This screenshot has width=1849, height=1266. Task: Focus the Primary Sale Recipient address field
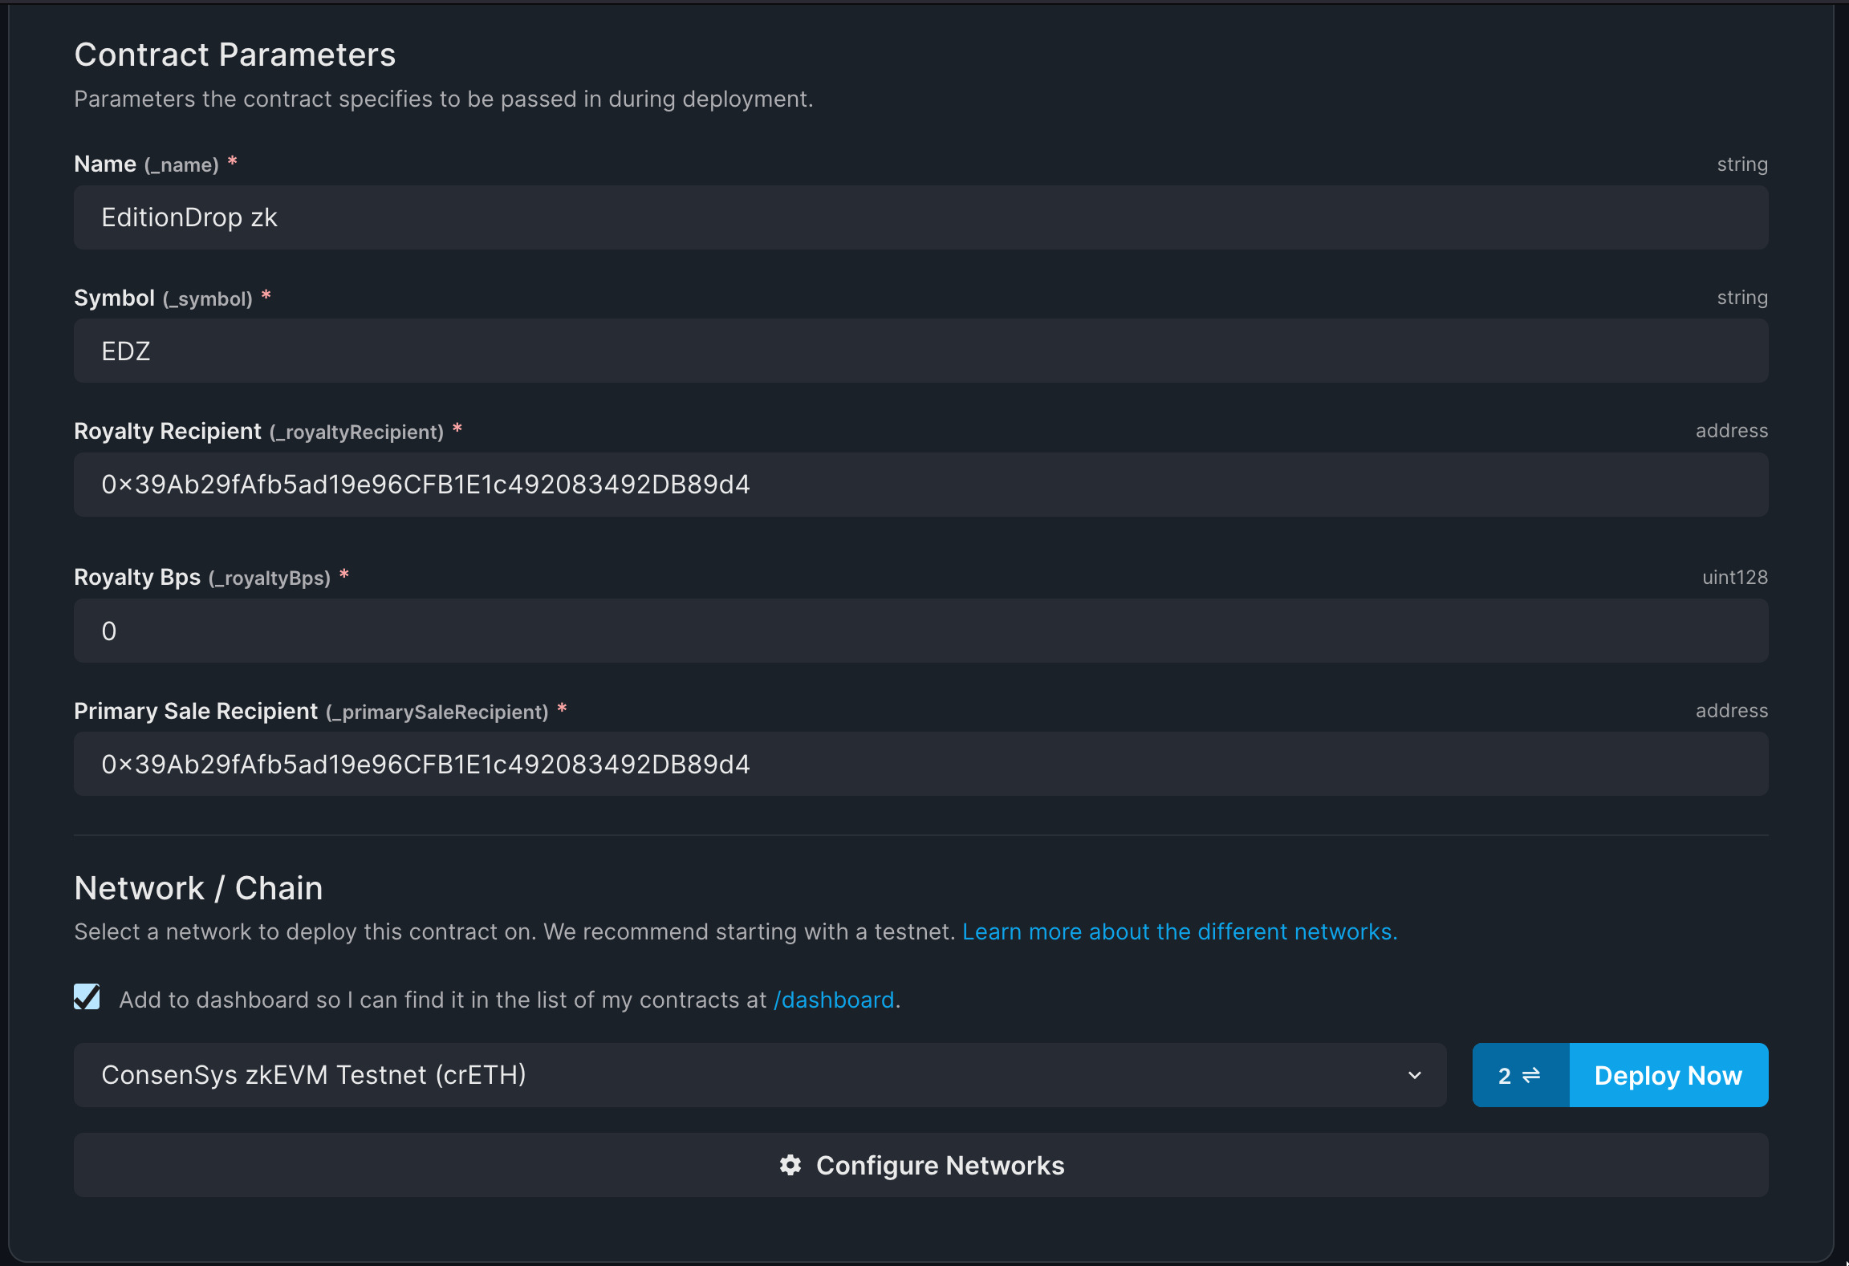(x=920, y=763)
